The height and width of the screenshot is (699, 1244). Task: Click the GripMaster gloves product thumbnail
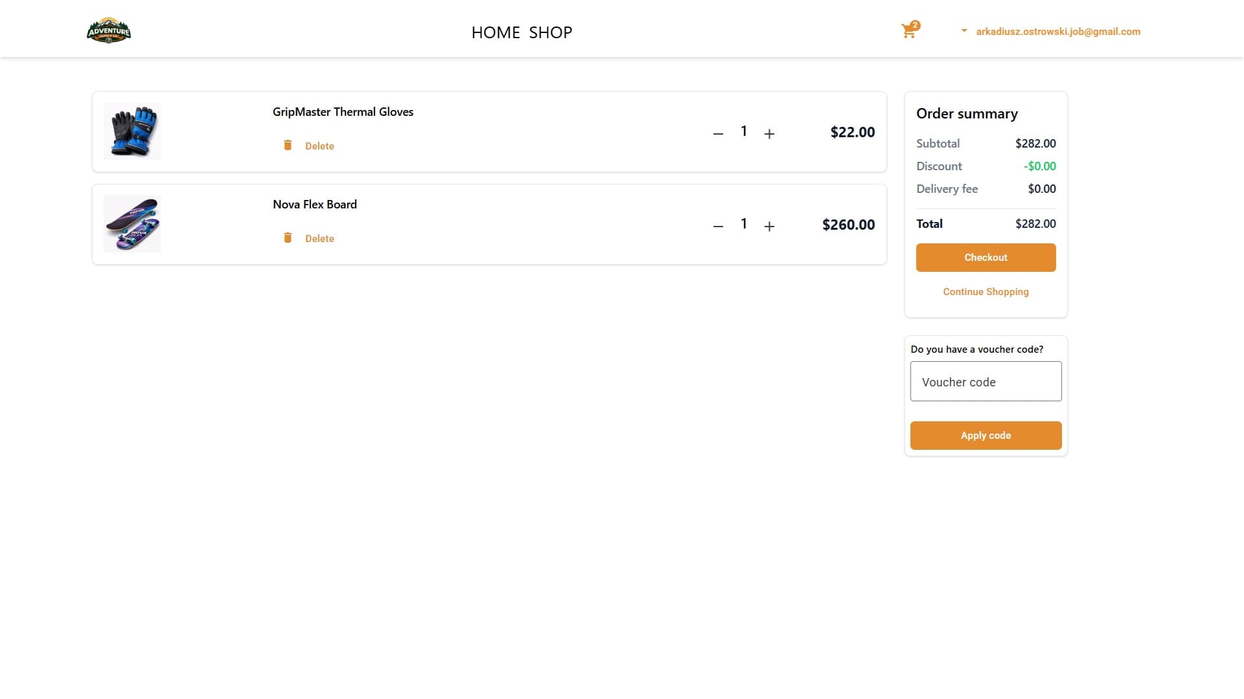pos(132,131)
